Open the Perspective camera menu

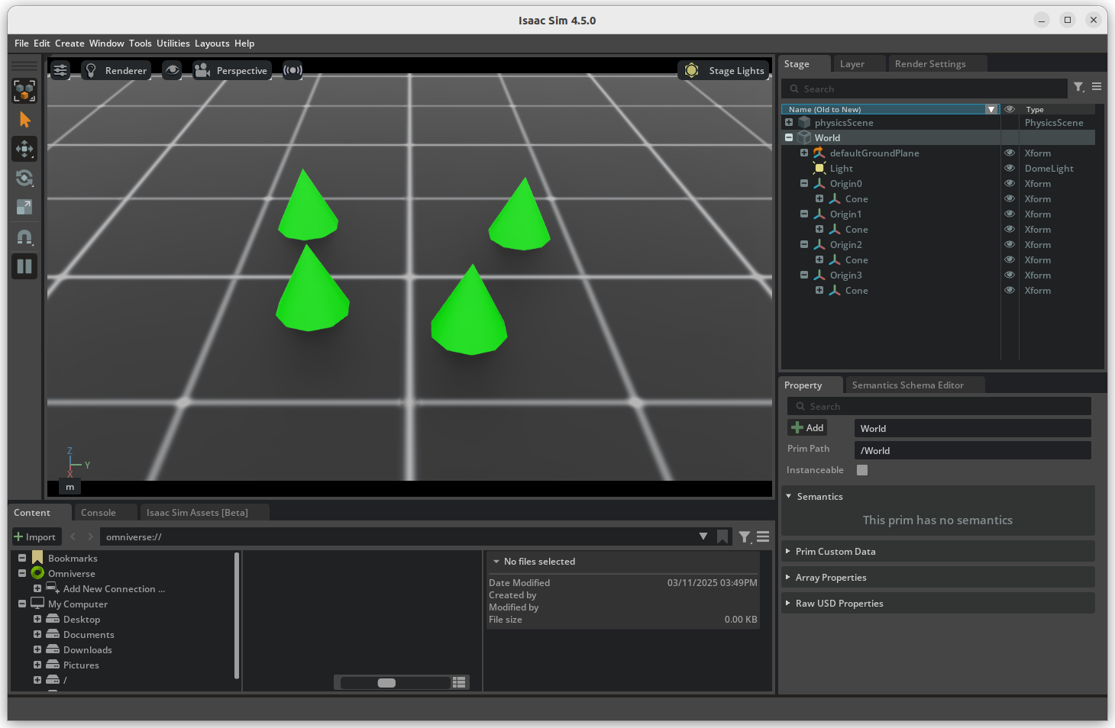(x=232, y=70)
